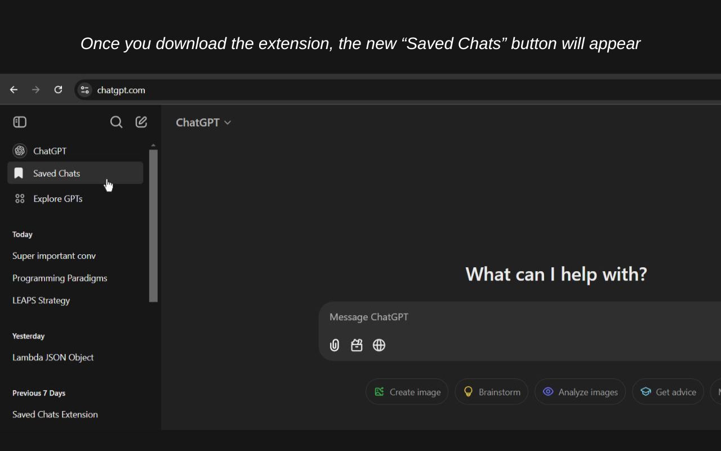Click the Create image suggestion chip
The image size is (721, 451).
click(x=407, y=391)
